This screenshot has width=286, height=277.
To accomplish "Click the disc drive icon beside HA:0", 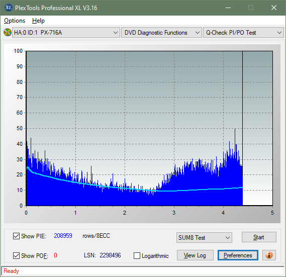I will [8, 33].
